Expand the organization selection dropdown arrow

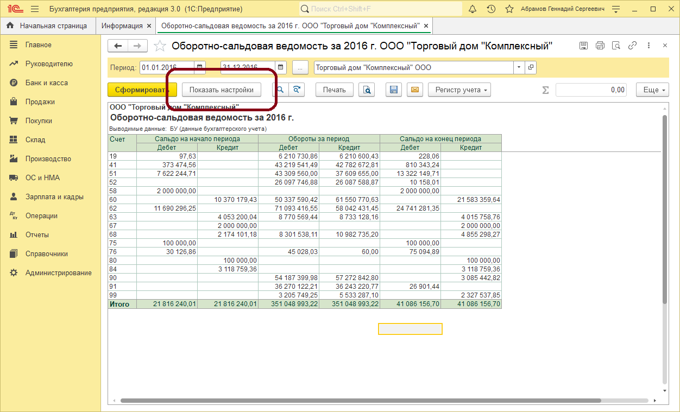tap(519, 67)
